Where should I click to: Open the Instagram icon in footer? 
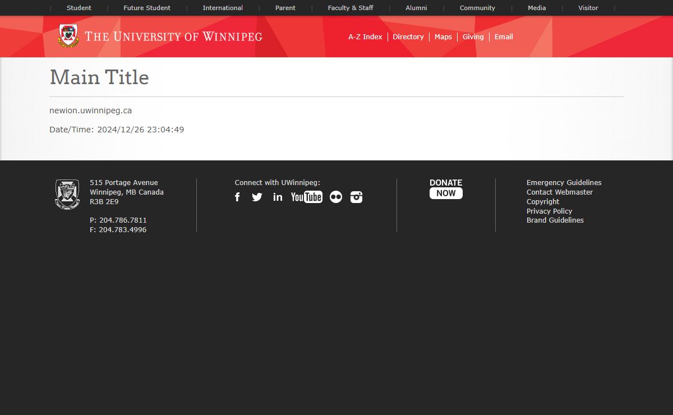(x=357, y=197)
